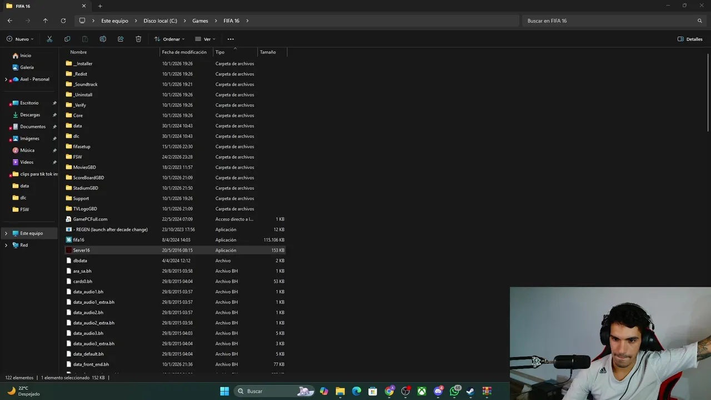Open Música quick access item

click(27, 151)
